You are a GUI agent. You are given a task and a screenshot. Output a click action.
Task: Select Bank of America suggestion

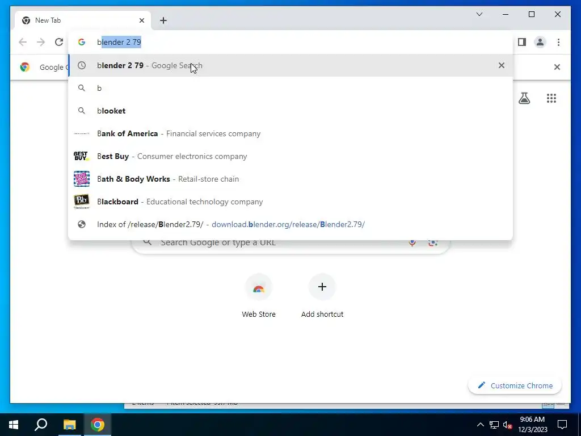coord(290,133)
